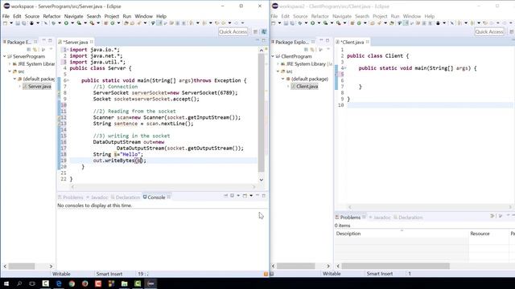Click New Java Class icon in Client toolbar

pyautogui.click(x=359, y=23)
